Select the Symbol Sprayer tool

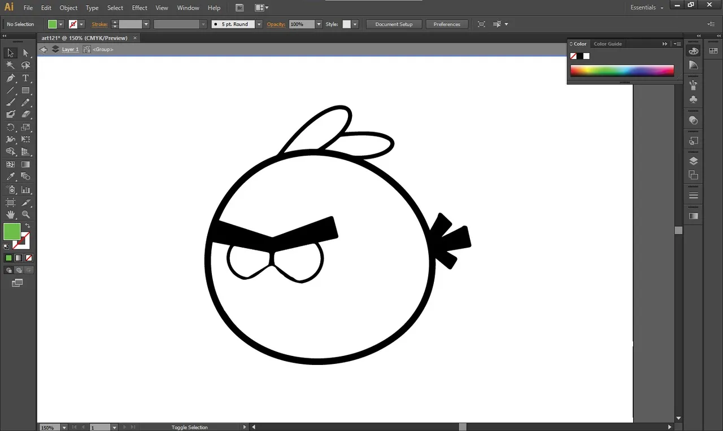tap(10, 190)
